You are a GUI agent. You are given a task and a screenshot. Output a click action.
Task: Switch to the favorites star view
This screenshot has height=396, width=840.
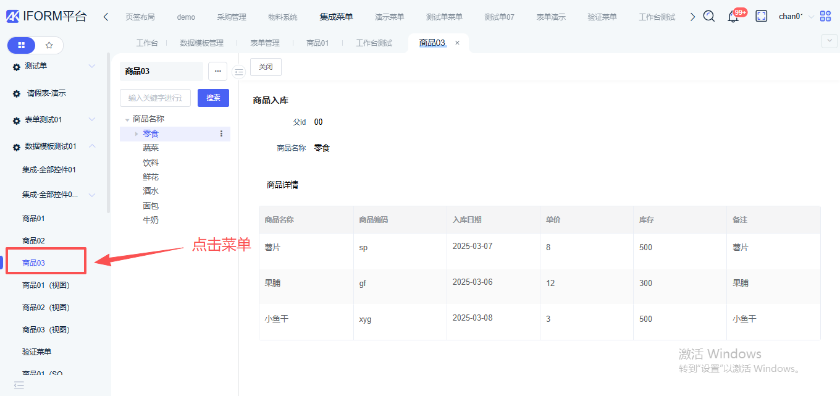(49, 45)
